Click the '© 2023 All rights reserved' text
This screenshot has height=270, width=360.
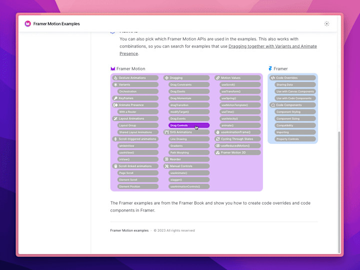coord(174,230)
